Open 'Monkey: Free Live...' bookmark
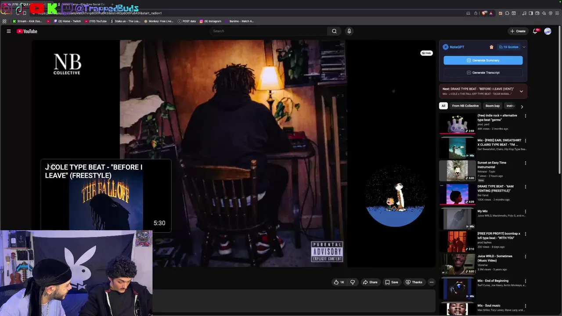The height and width of the screenshot is (316, 562). pyautogui.click(x=159, y=21)
